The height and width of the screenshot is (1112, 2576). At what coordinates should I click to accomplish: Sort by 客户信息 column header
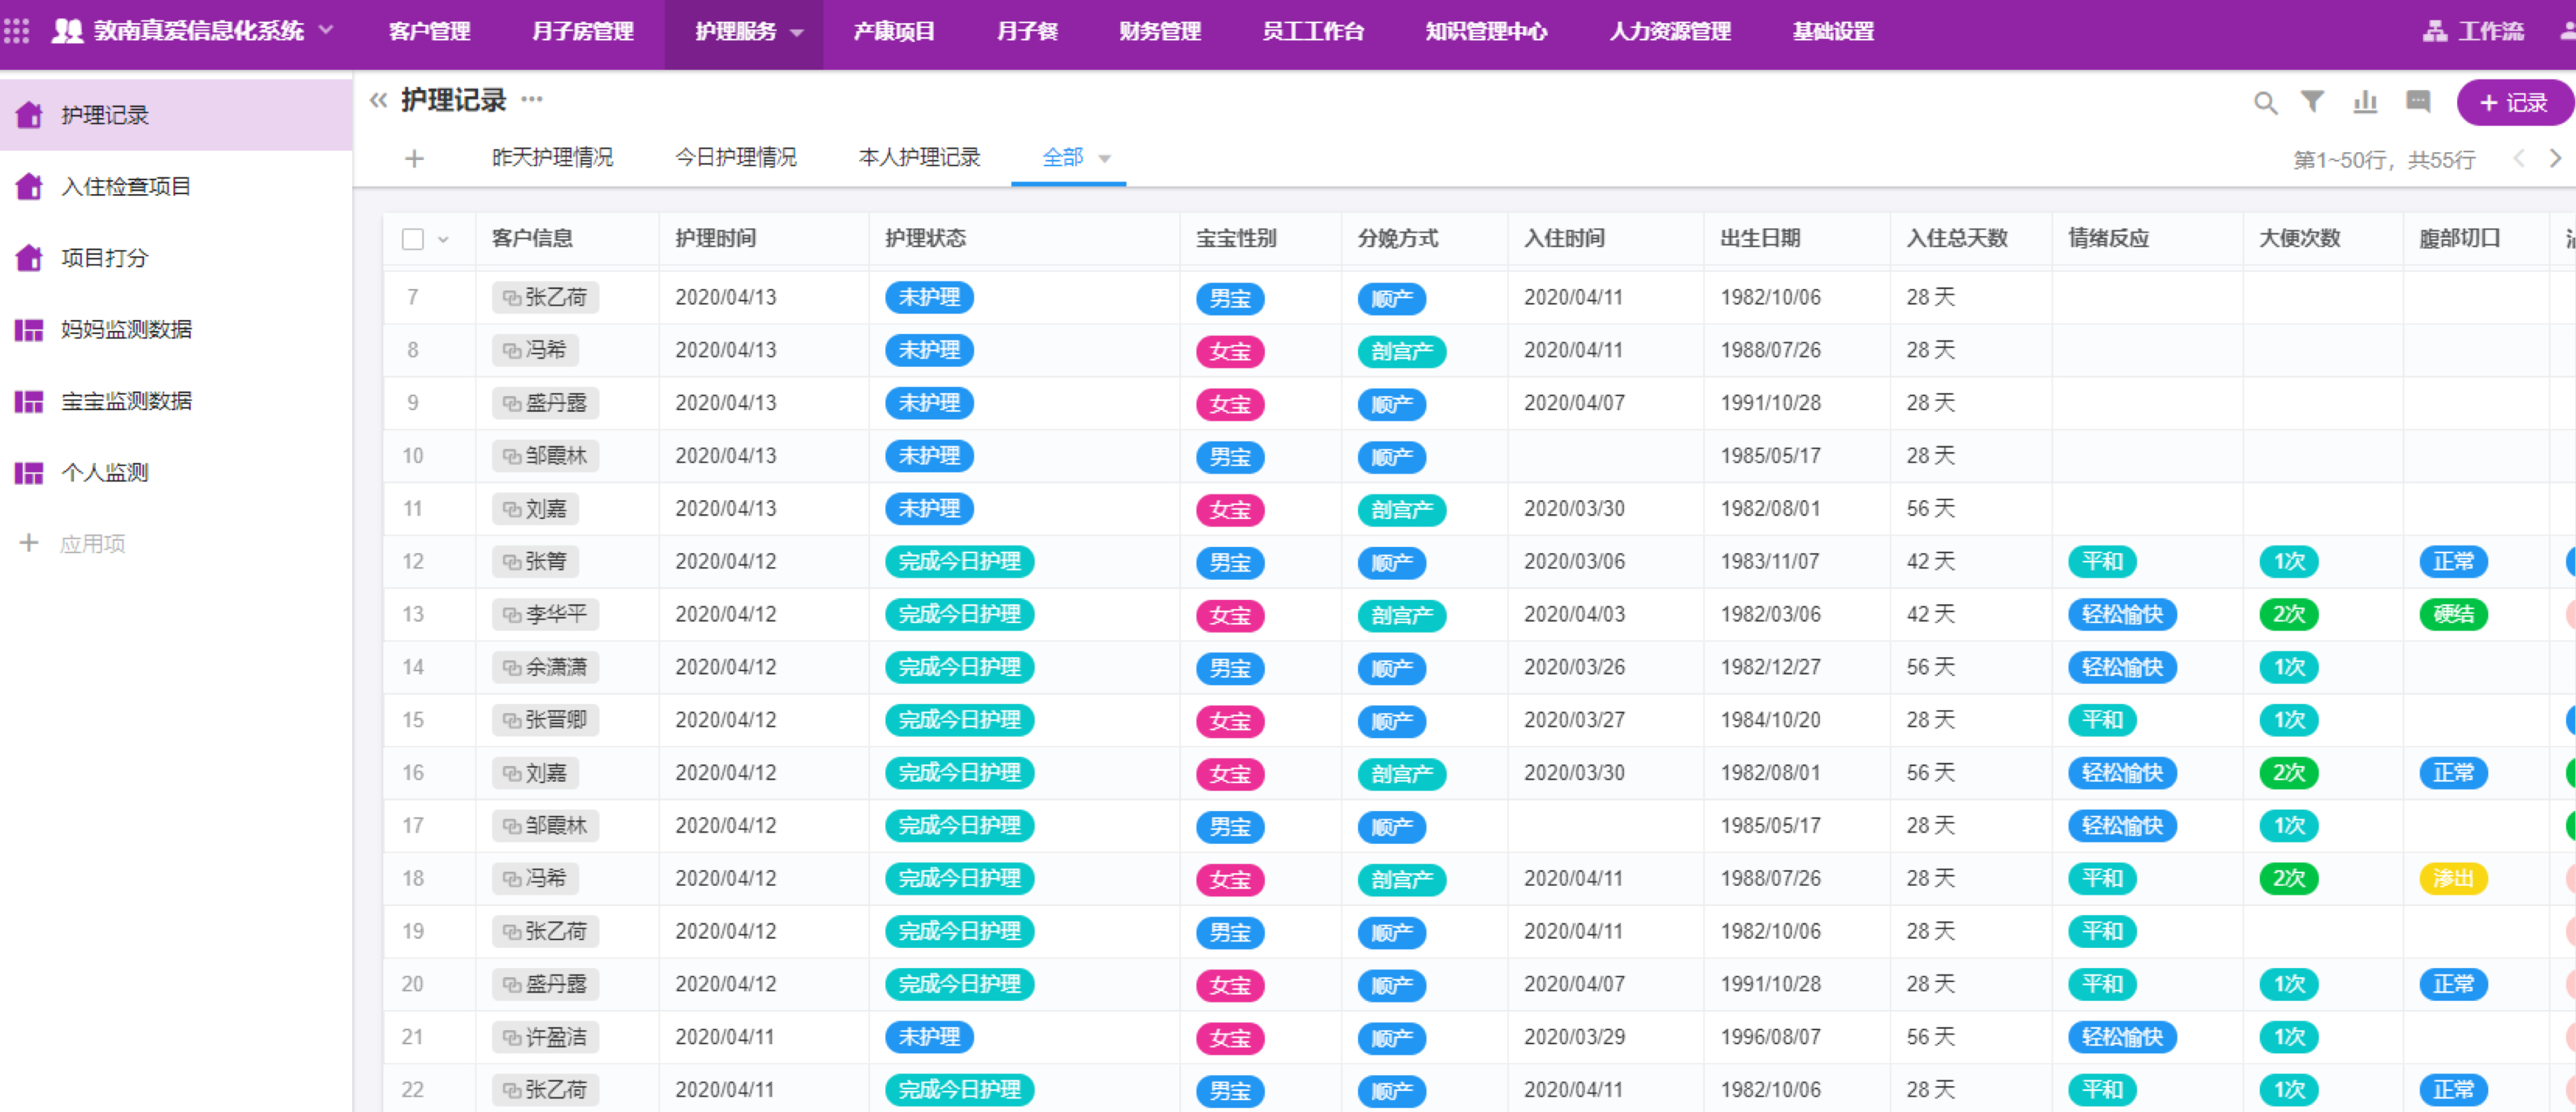click(x=532, y=237)
